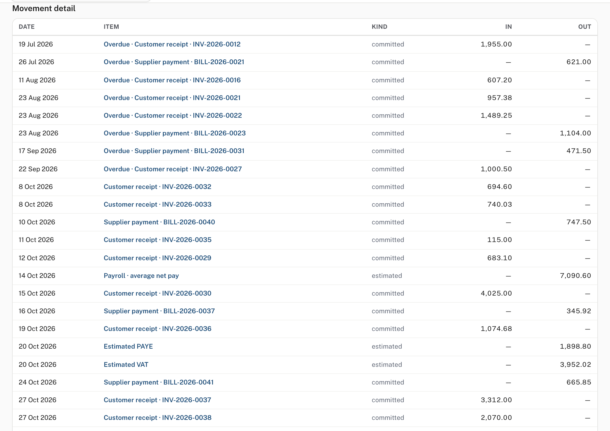Click the 19 Jul 2026 date cell
Image resolution: width=610 pixels, height=431 pixels.
pyautogui.click(x=36, y=44)
